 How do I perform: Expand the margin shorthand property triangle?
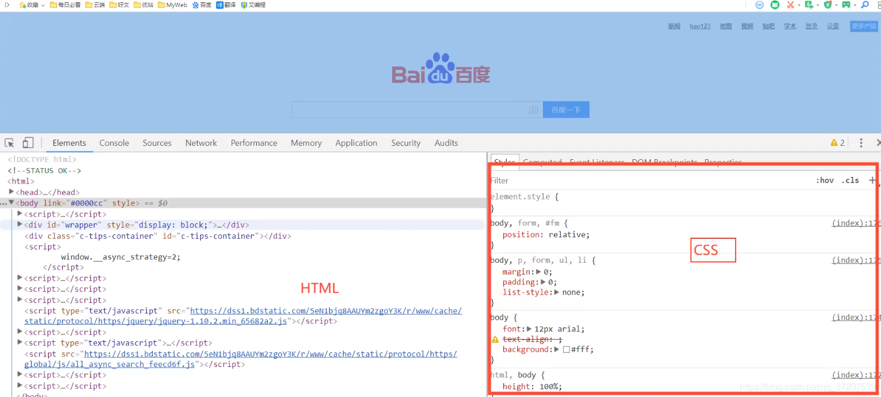pyautogui.click(x=538, y=272)
